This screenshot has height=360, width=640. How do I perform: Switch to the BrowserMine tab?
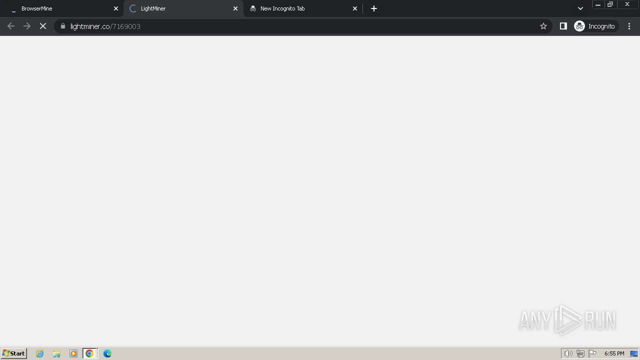coord(62,8)
